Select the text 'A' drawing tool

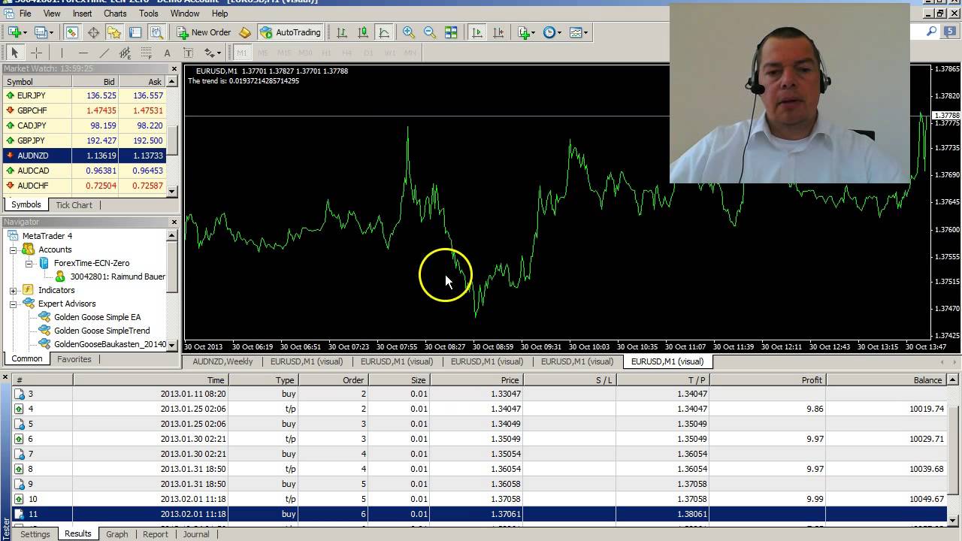[167, 53]
